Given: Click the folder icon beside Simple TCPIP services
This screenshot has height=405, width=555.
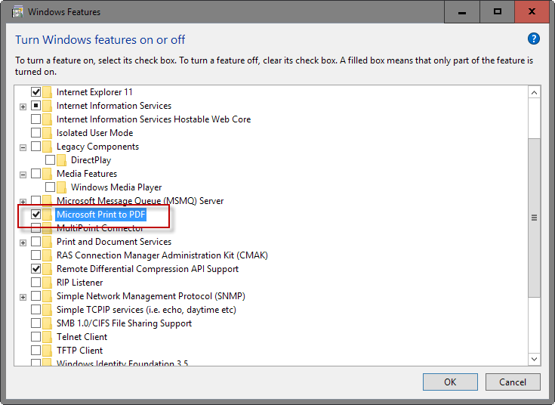Looking at the screenshot, I should coord(47,310).
